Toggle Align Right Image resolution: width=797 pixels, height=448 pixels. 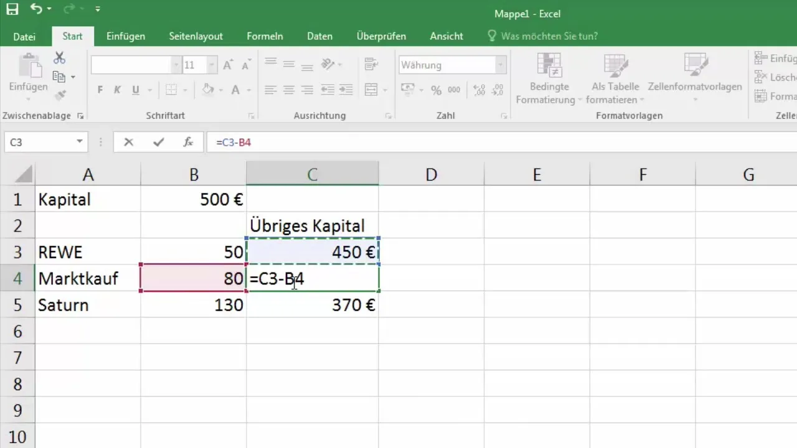[x=307, y=90]
